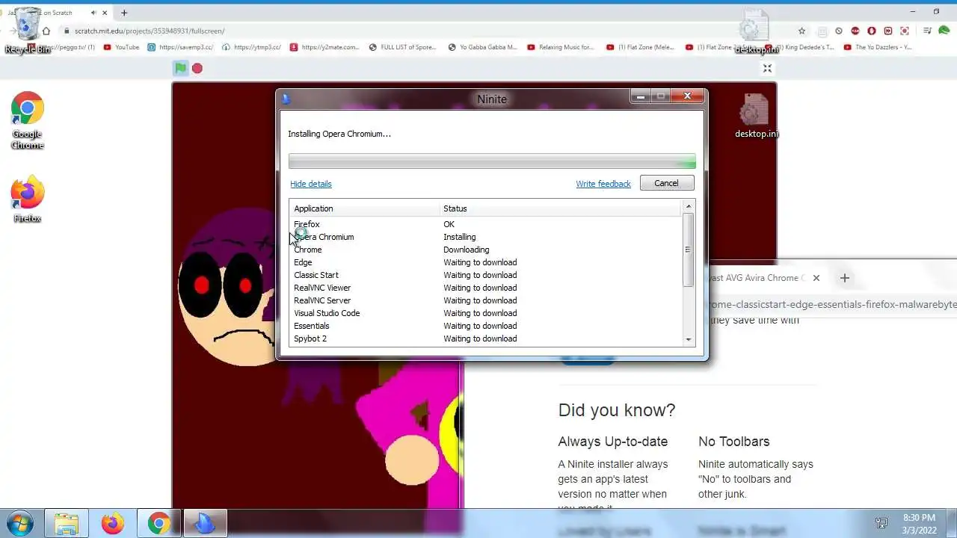The width and height of the screenshot is (957, 538).
Task: Select the Chrome row showing Downloading
Action: click(486, 250)
